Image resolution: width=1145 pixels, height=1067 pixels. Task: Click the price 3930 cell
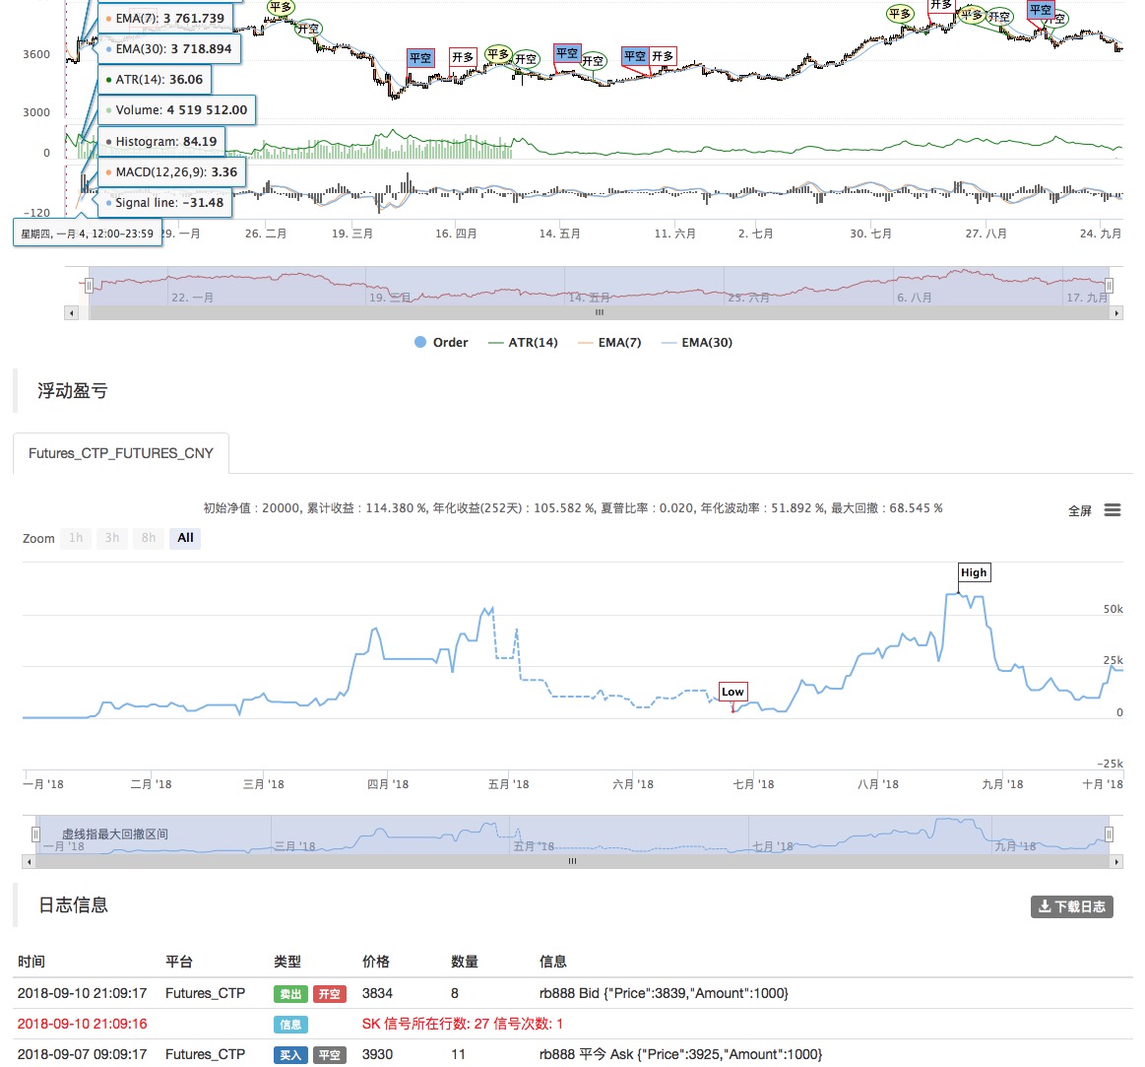(377, 1054)
